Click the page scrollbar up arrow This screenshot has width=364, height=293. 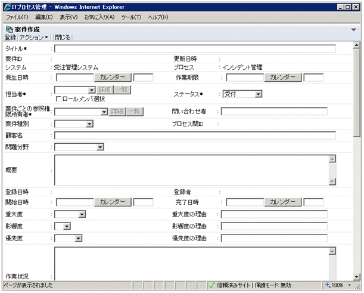click(x=357, y=45)
